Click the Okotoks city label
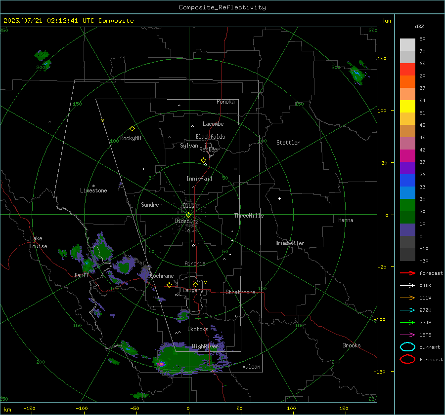The height and width of the screenshot is (415, 445). tap(198, 329)
